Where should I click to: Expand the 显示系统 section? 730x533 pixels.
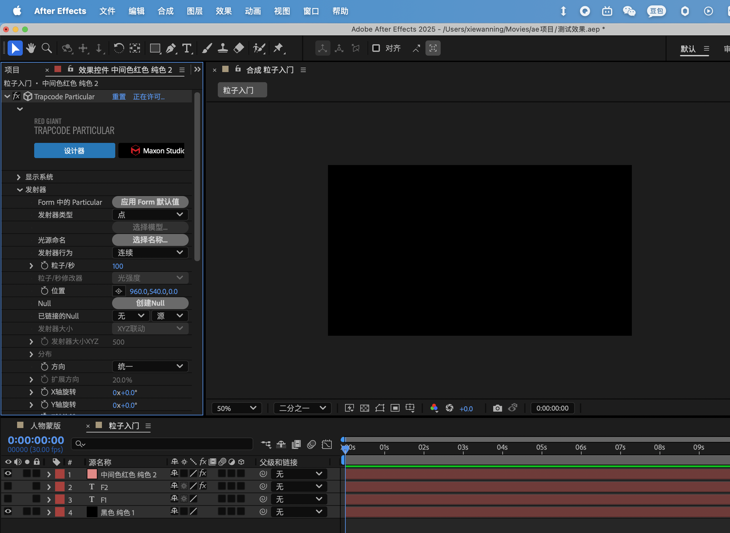click(x=19, y=177)
